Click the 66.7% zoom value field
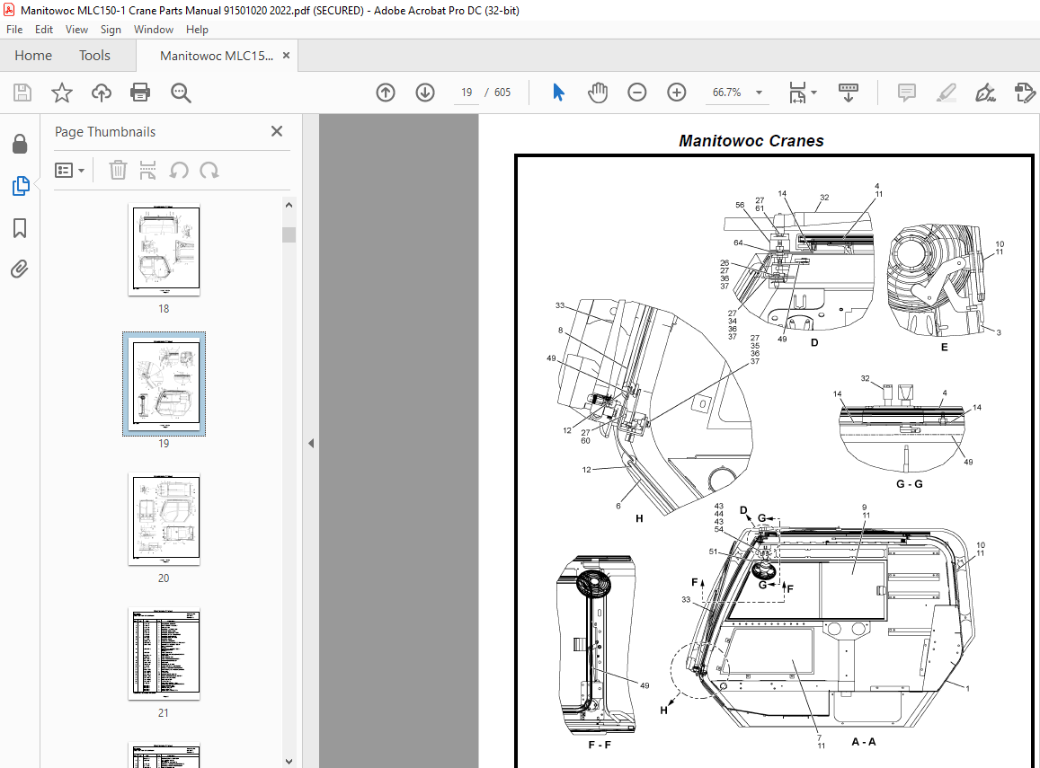1040x768 pixels. tap(727, 93)
